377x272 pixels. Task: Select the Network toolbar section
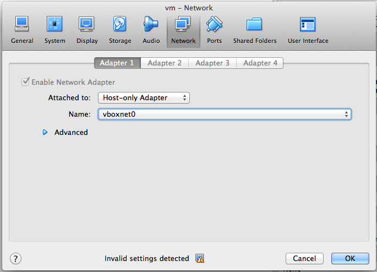pos(183,30)
